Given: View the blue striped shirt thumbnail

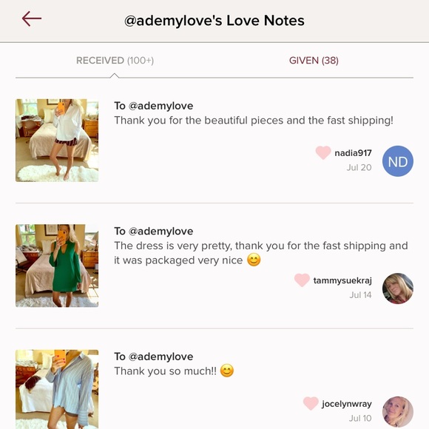Looking at the screenshot, I should [x=57, y=389].
